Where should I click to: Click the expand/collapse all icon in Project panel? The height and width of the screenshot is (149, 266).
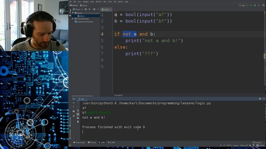tap(90, 9)
